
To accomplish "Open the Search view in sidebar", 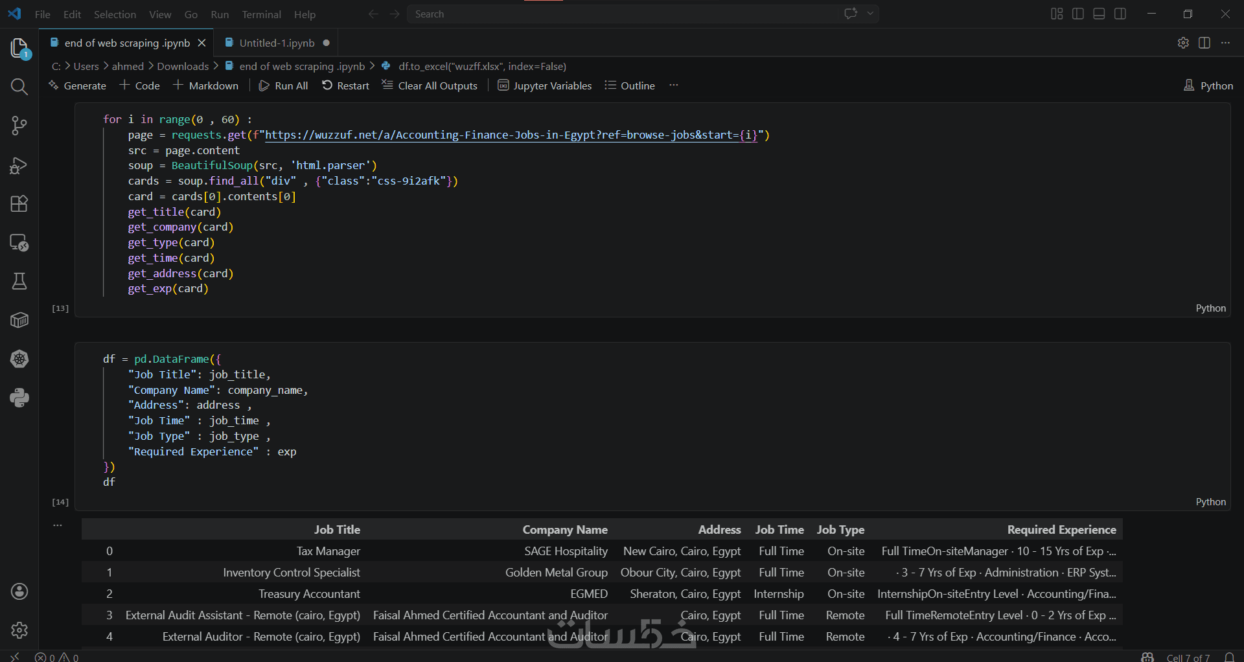I will pos(19,87).
